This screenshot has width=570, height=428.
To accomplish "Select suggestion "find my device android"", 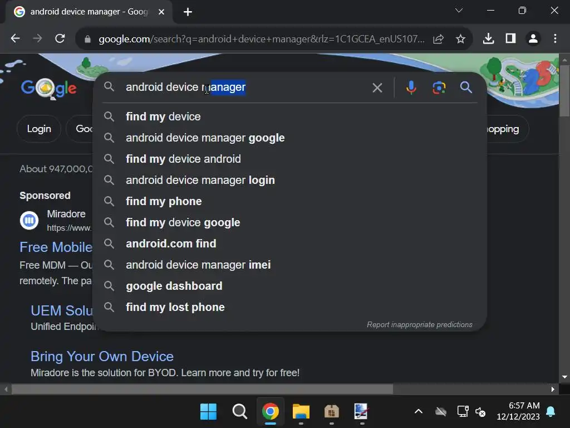I will tap(289, 159).
